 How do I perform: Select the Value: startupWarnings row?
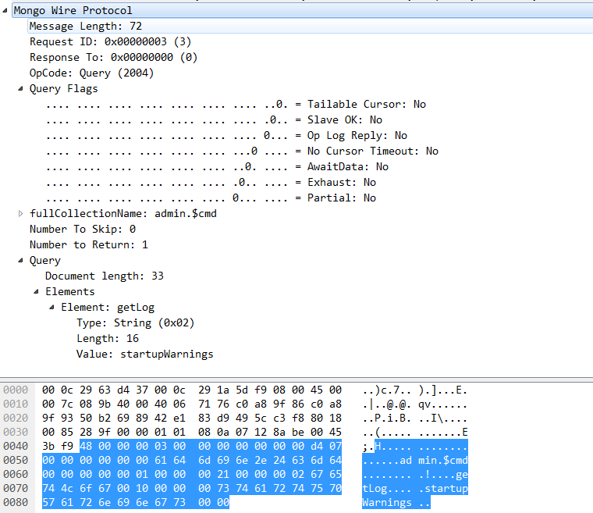[145, 354]
